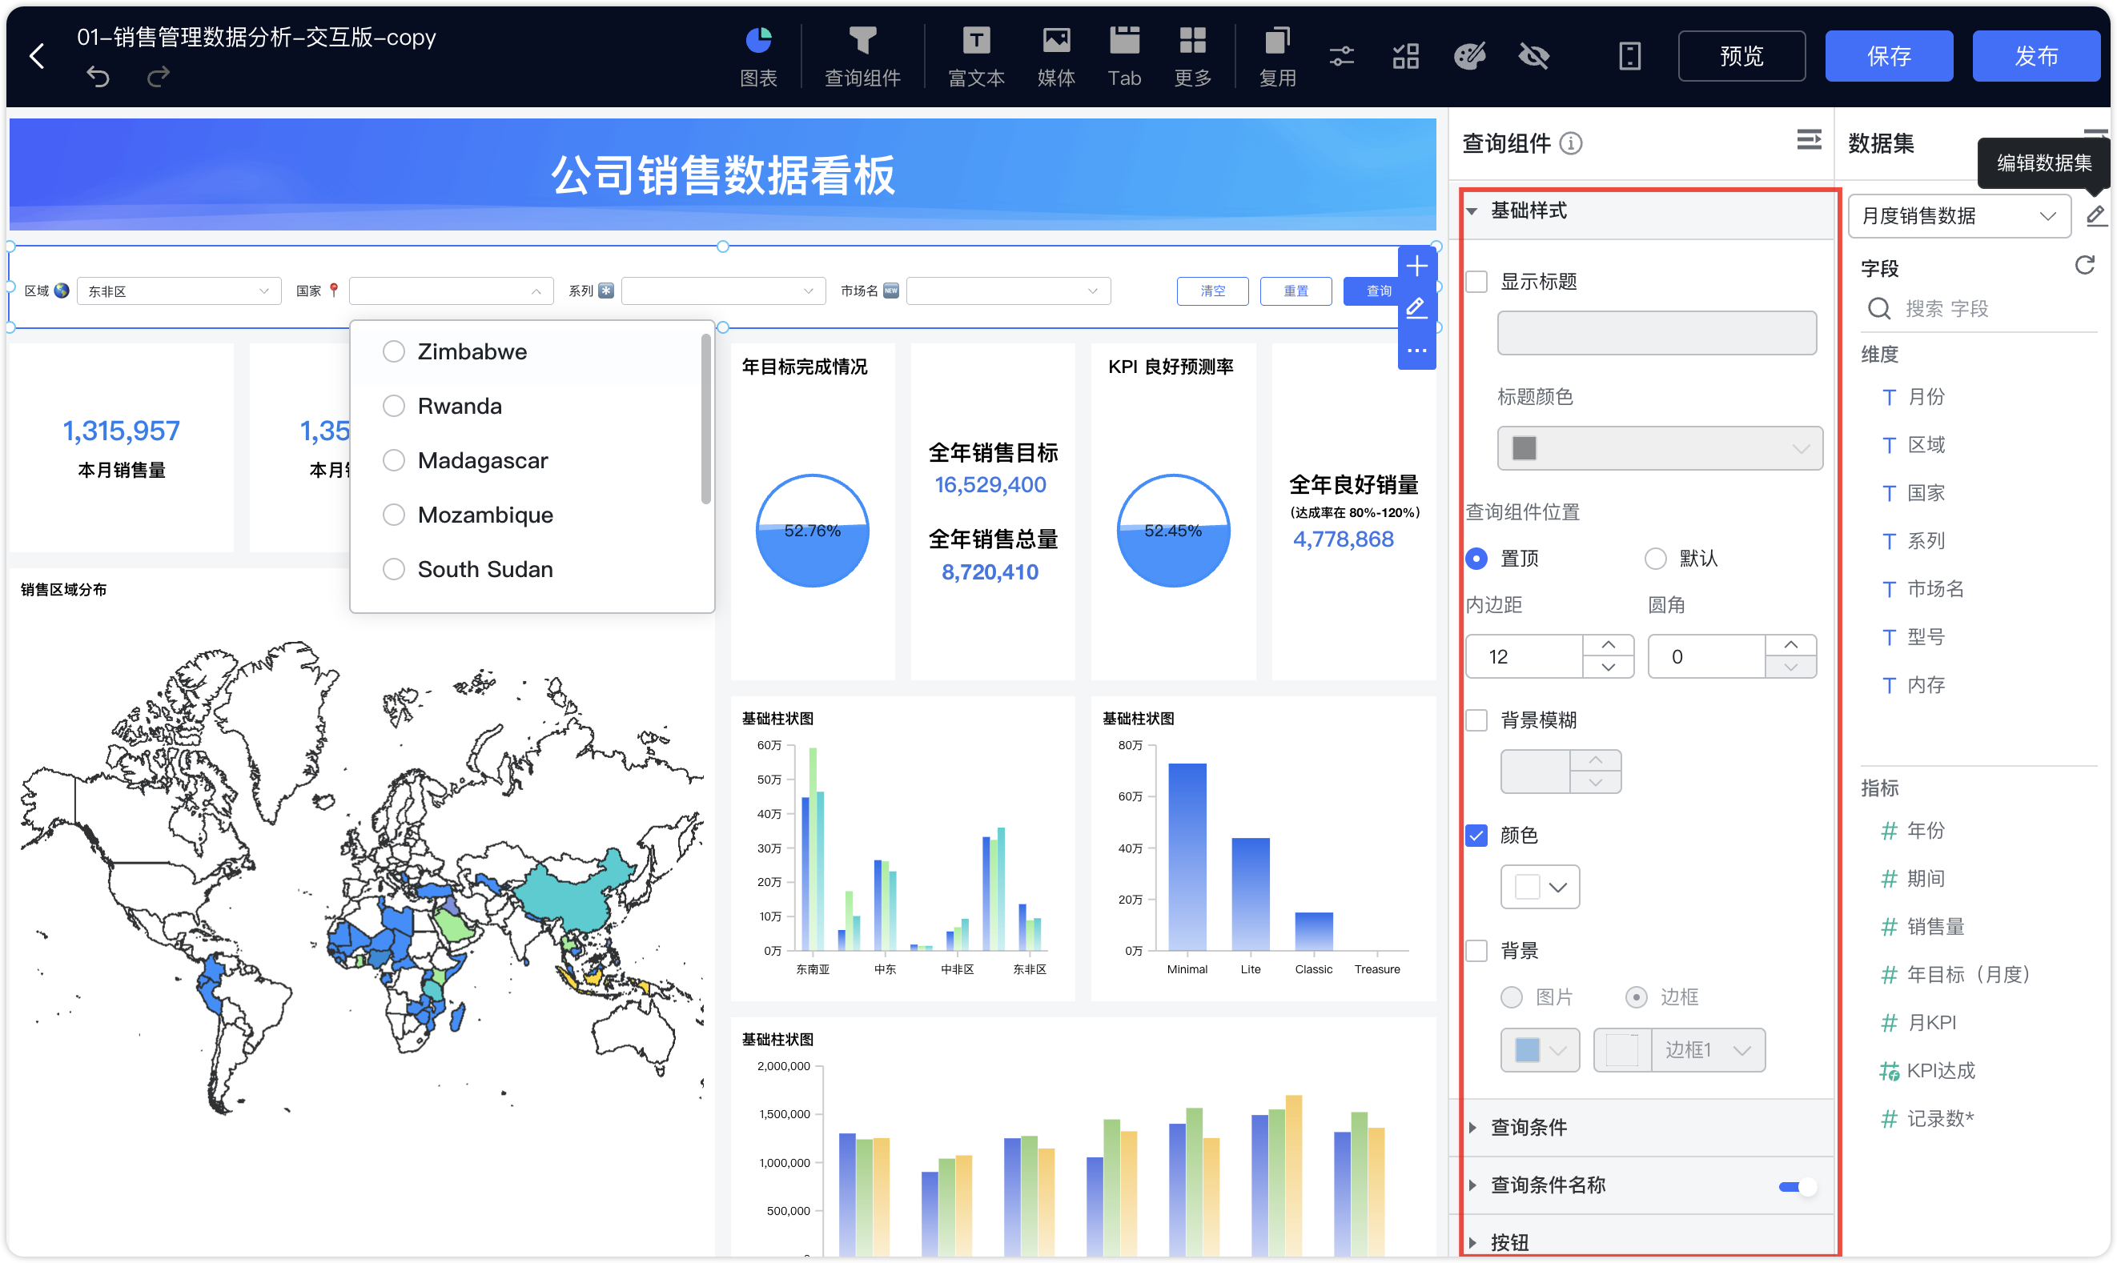Increase the 内边距 padding stepper
The height and width of the screenshot is (1263, 2117).
coord(1608,645)
